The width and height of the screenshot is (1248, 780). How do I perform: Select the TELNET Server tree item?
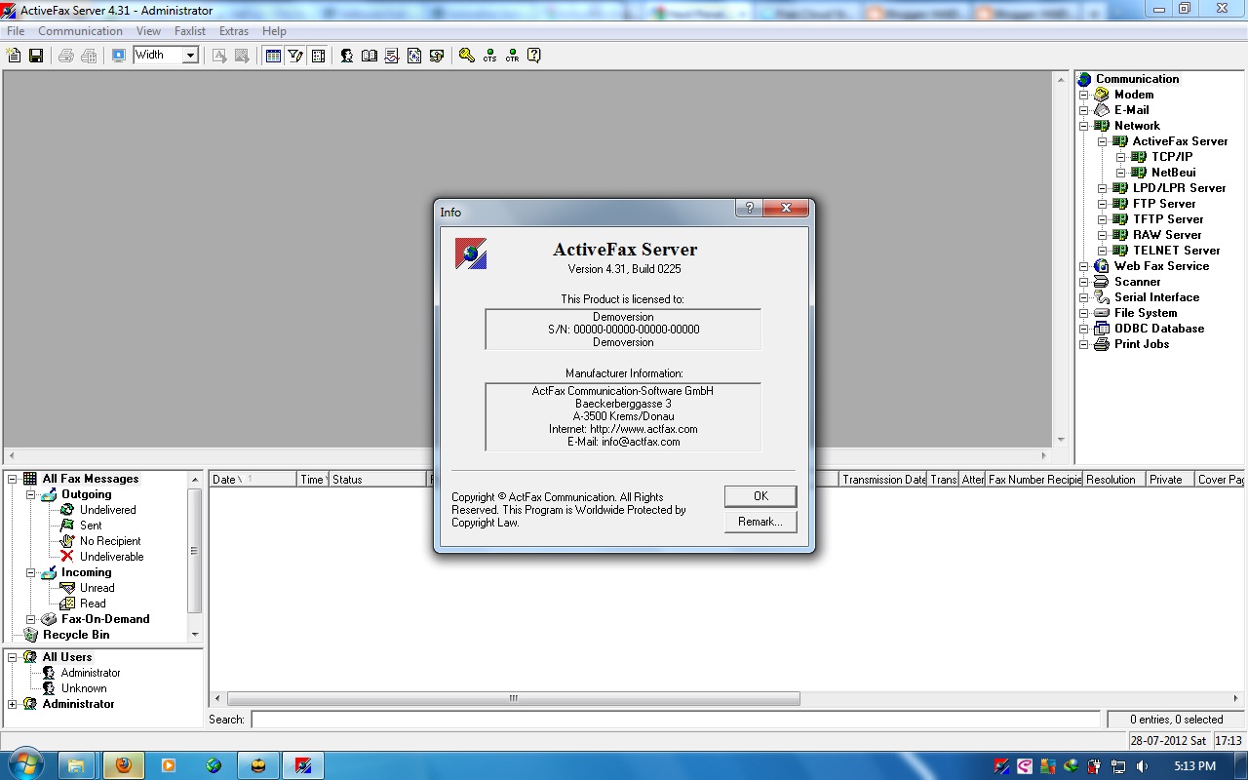pyautogui.click(x=1176, y=251)
